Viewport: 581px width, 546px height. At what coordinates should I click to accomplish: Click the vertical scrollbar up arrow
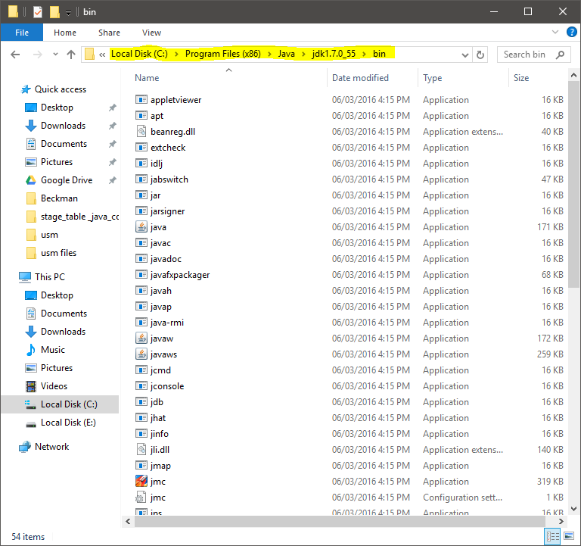(x=573, y=75)
